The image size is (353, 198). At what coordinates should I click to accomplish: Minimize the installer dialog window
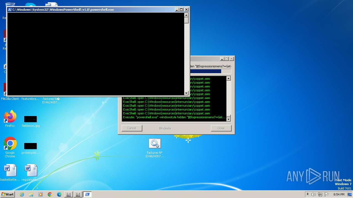(222, 59)
